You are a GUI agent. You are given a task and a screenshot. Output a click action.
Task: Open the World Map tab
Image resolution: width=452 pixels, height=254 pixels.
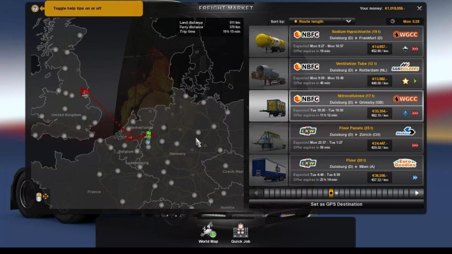pos(208,233)
